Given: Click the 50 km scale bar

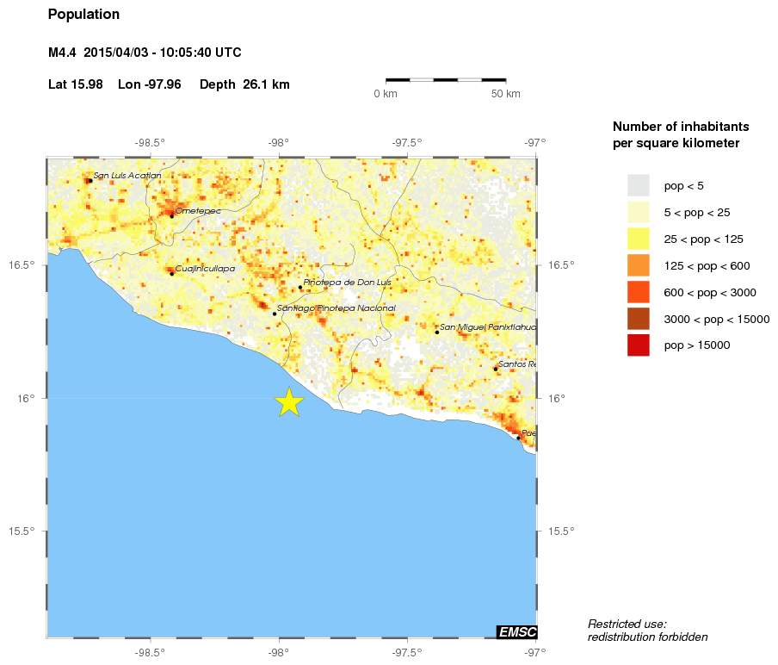Looking at the screenshot, I should tap(445, 80).
